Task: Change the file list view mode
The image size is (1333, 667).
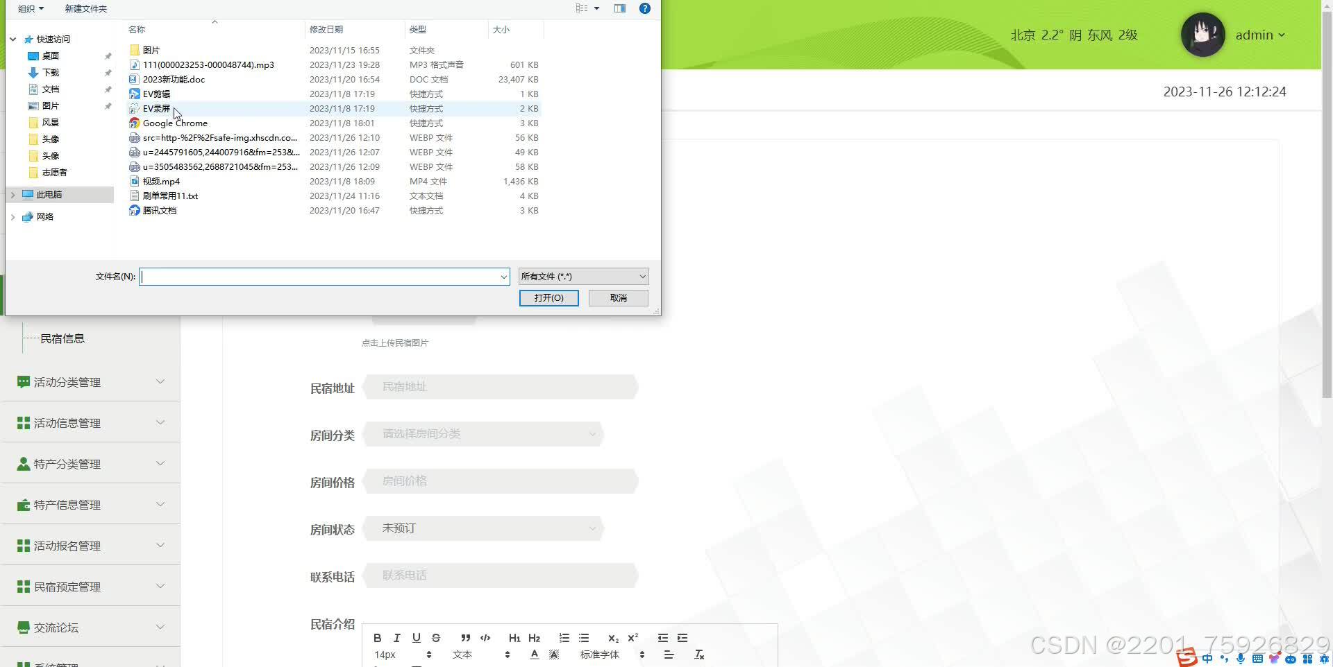Action: (582, 8)
